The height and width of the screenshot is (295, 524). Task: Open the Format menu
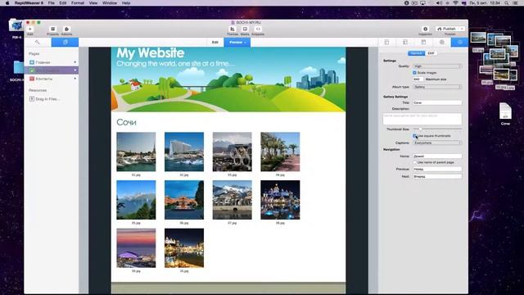tap(78, 2)
